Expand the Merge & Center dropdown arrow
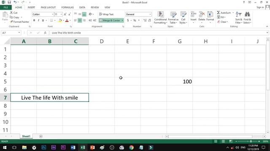270x151 pixels. point(122,21)
